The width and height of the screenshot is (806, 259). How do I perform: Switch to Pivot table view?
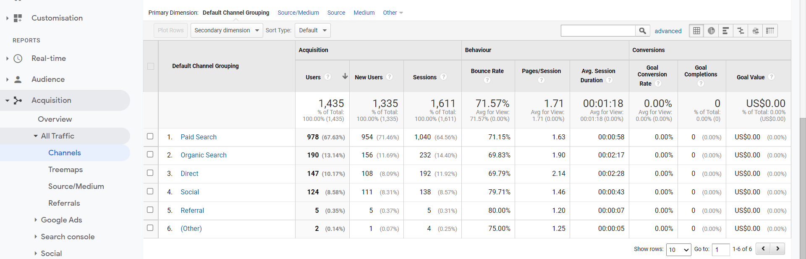pyautogui.click(x=770, y=31)
